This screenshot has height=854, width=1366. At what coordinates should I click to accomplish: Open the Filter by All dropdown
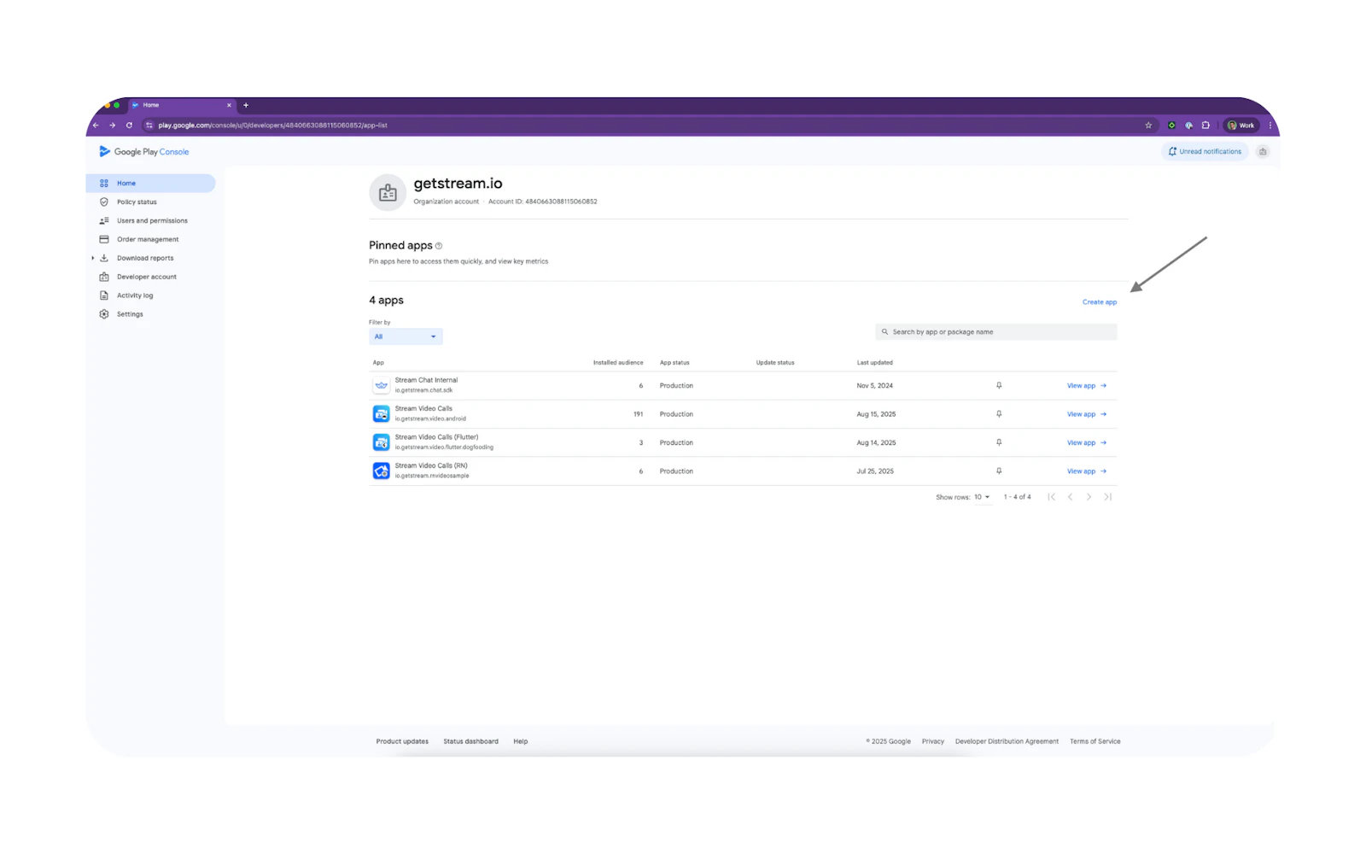[406, 336]
